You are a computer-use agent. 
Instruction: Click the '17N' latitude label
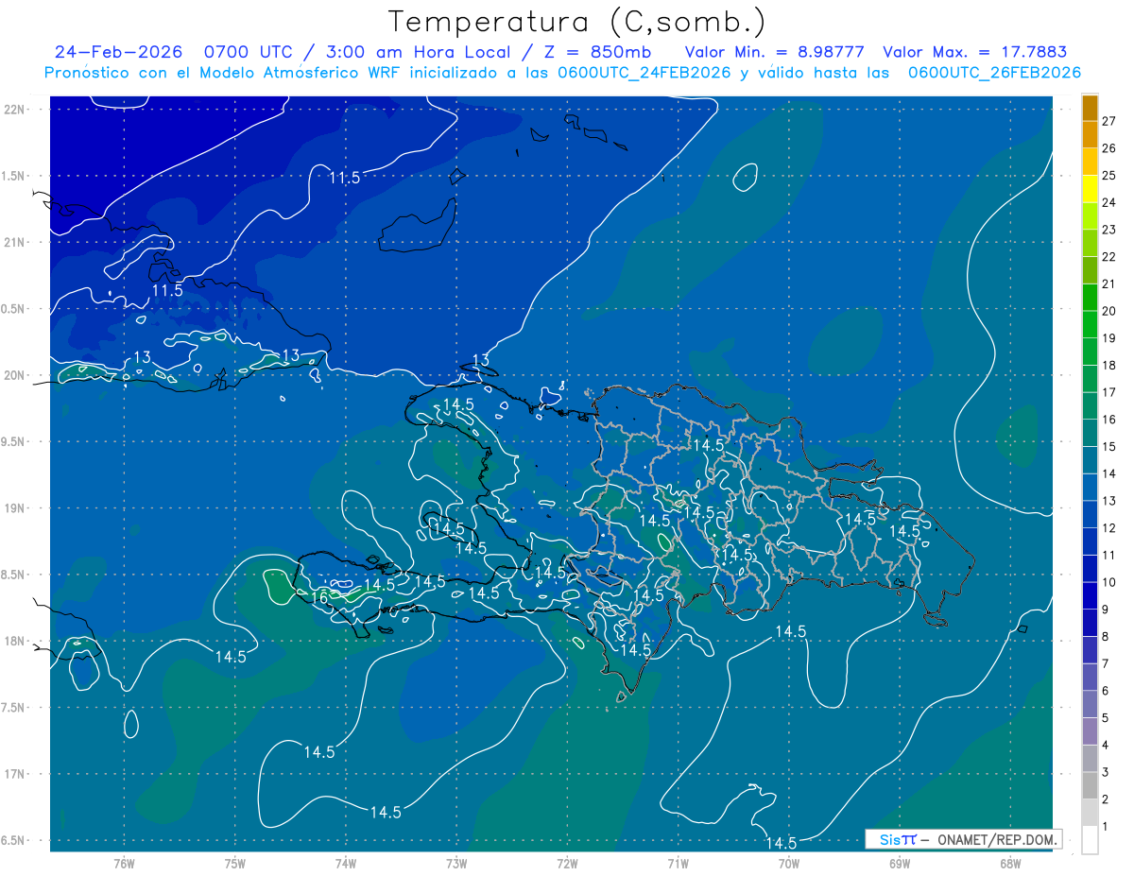click(x=16, y=774)
